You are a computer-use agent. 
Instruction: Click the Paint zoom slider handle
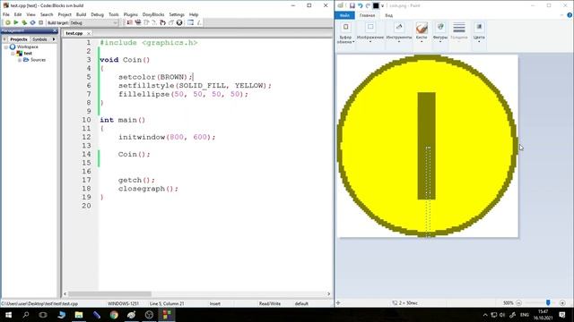pos(548,302)
